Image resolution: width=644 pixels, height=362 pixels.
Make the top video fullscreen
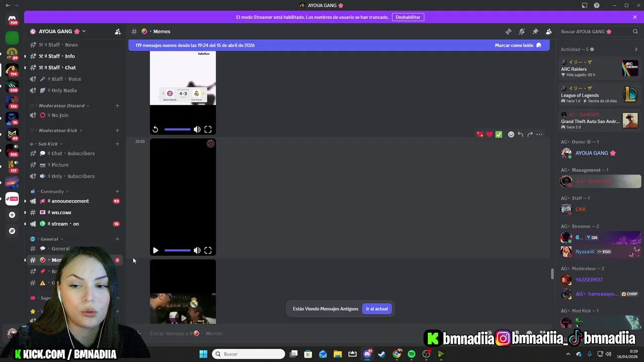208,129
